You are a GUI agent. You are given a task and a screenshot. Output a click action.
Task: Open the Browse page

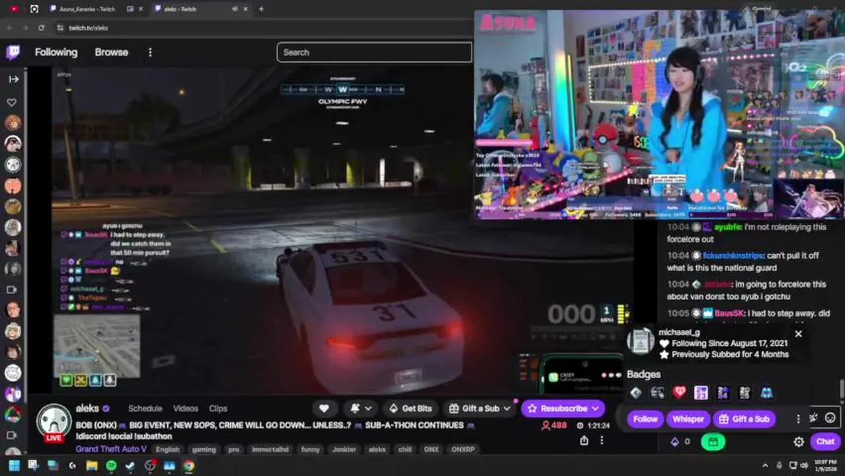click(111, 52)
